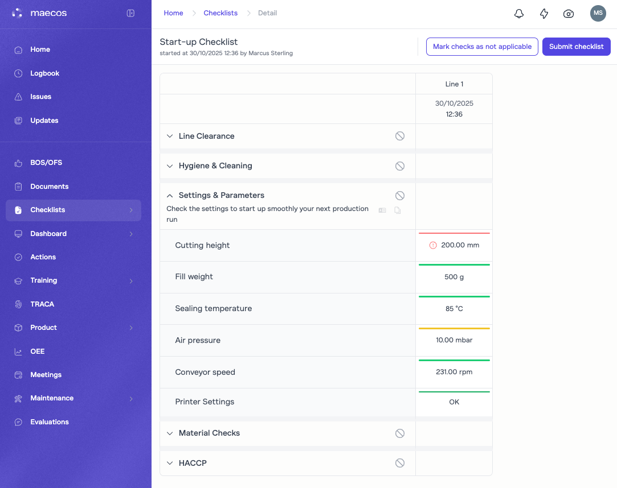Mark Line Clearance section as not applicable

(400, 136)
